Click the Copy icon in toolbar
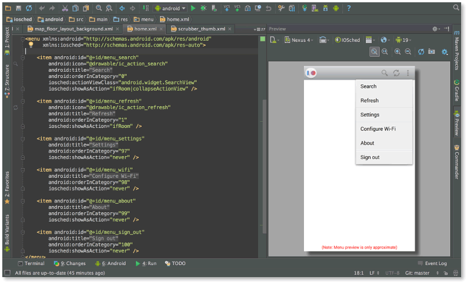 click(x=76, y=9)
